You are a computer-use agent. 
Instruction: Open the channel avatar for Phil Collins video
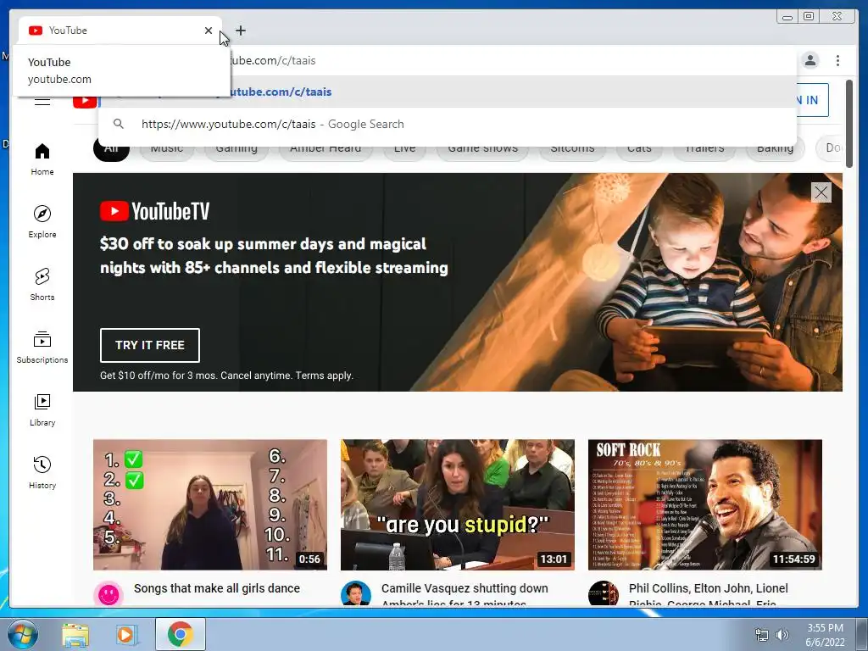click(603, 594)
